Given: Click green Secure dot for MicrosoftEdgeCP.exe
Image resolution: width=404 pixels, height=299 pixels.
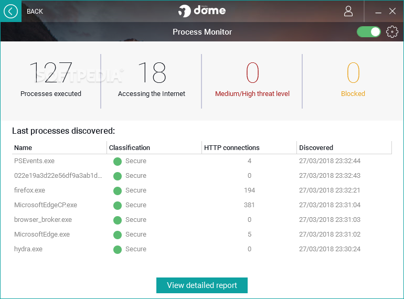Looking at the screenshot, I should (x=118, y=206).
